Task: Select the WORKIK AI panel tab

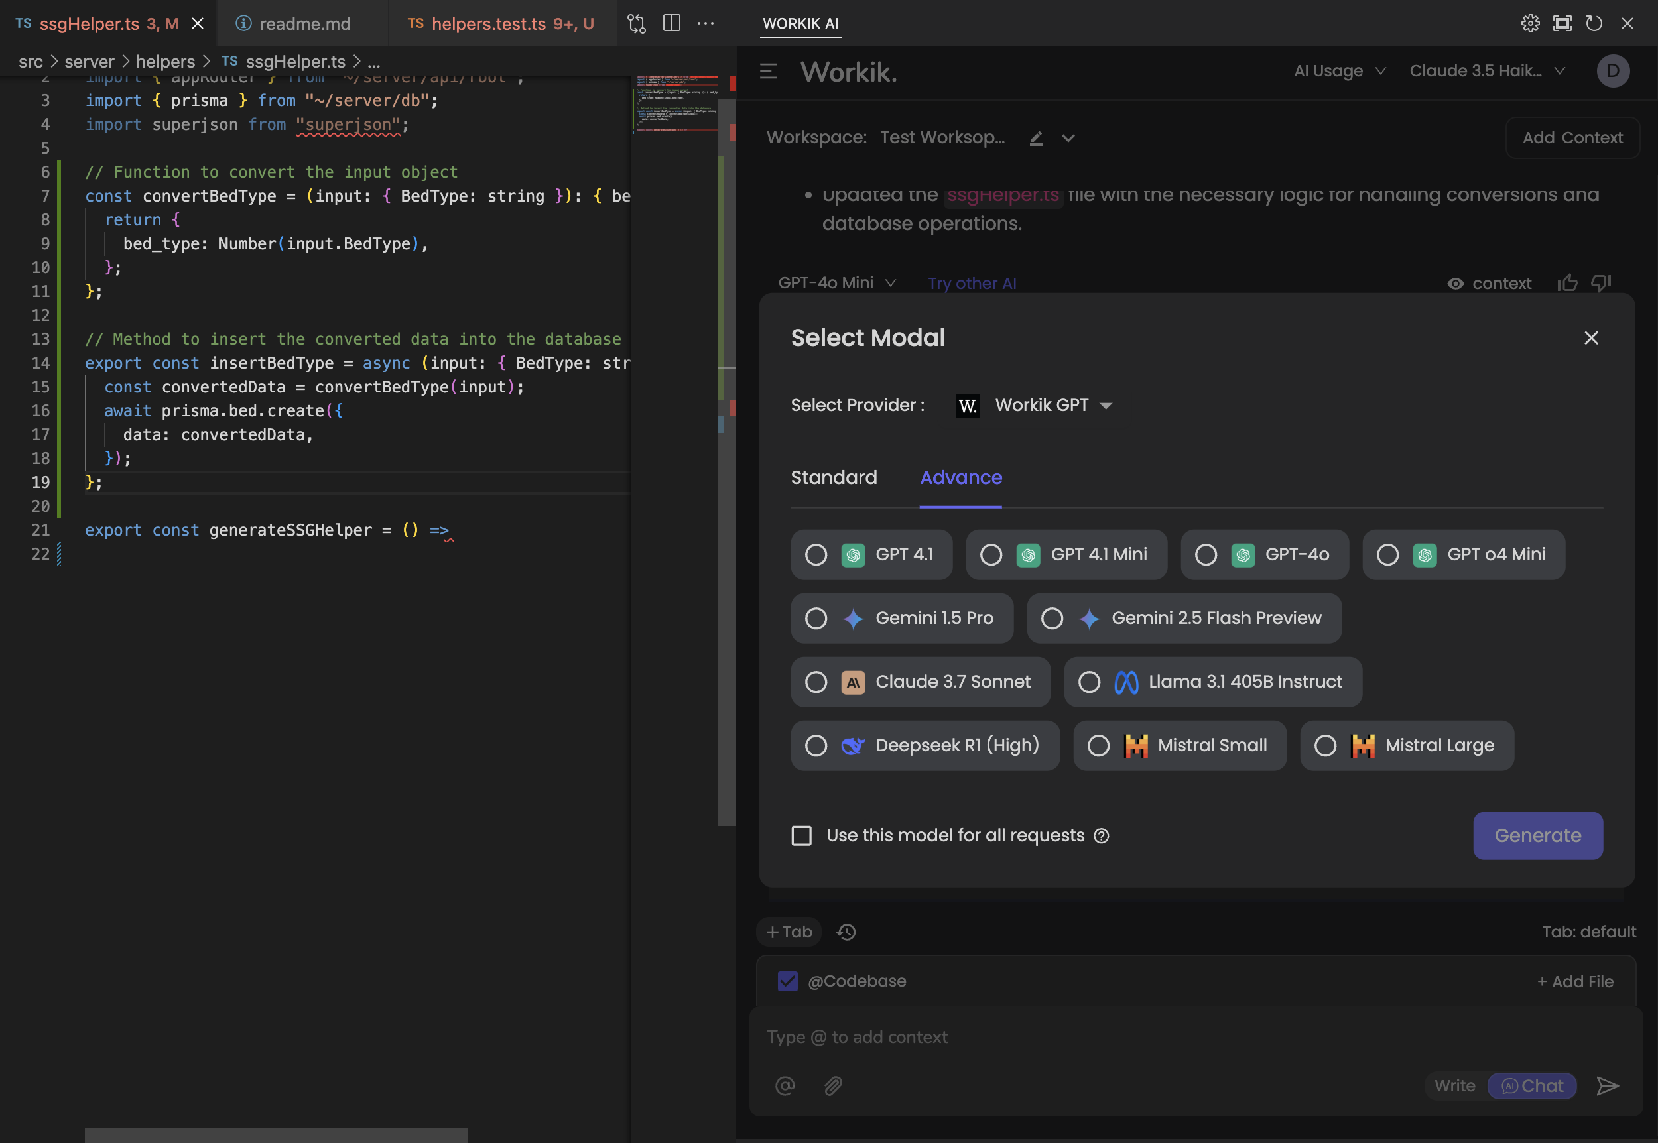Action: pyautogui.click(x=800, y=24)
